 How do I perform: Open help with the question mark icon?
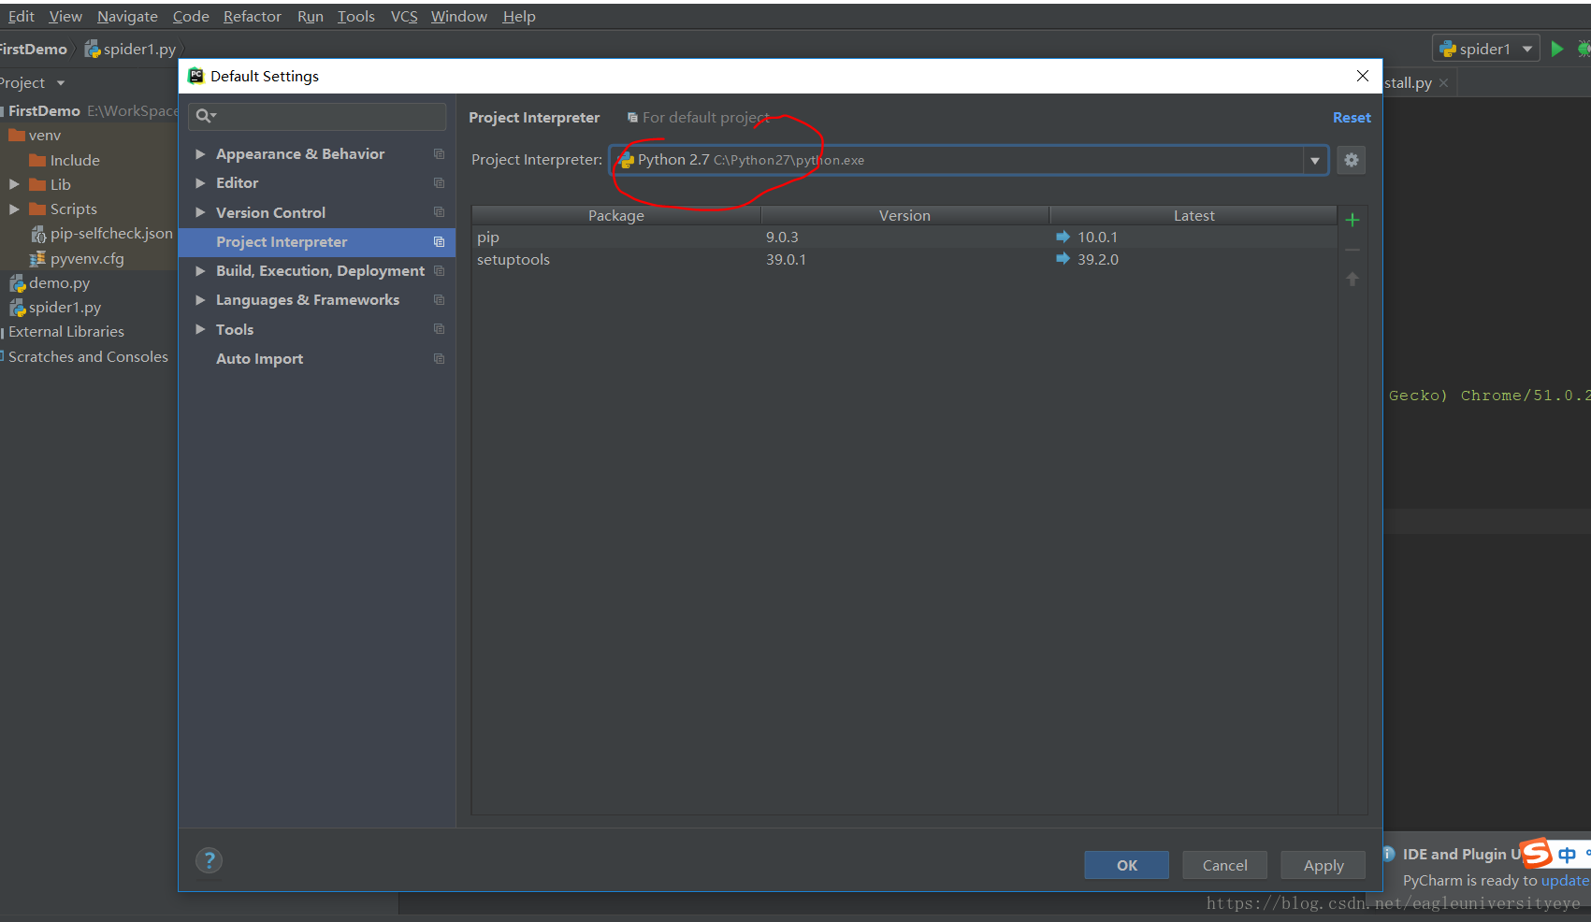pyautogui.click(x=210, y=860)
